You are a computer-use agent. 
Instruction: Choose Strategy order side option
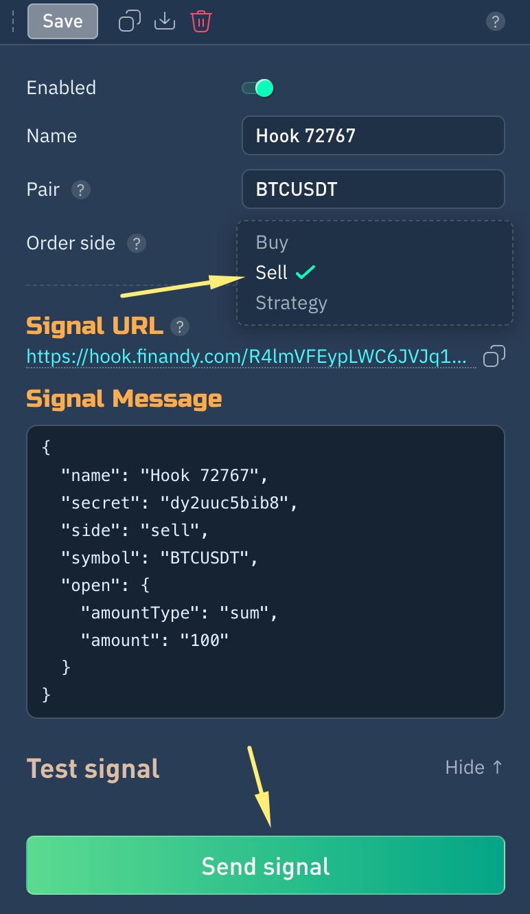(x=291, y=303)
